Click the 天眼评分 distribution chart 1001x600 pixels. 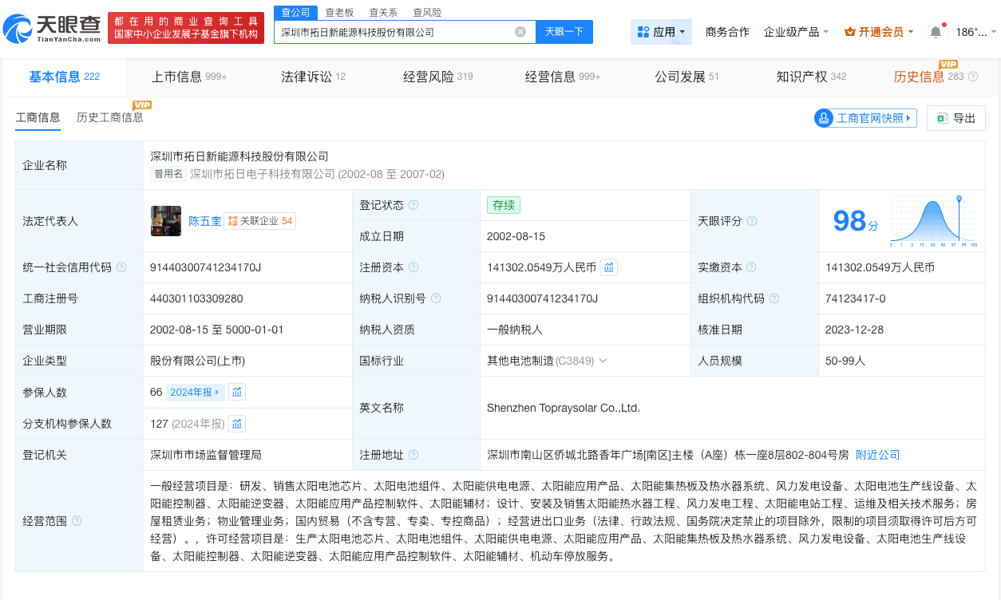tap(933, 219)
